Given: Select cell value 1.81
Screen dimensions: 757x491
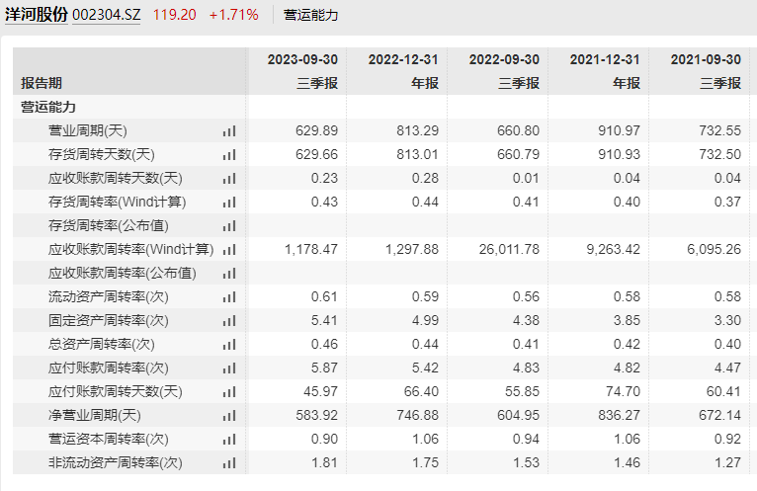Looking at the screenshot, I should (324, 462).
